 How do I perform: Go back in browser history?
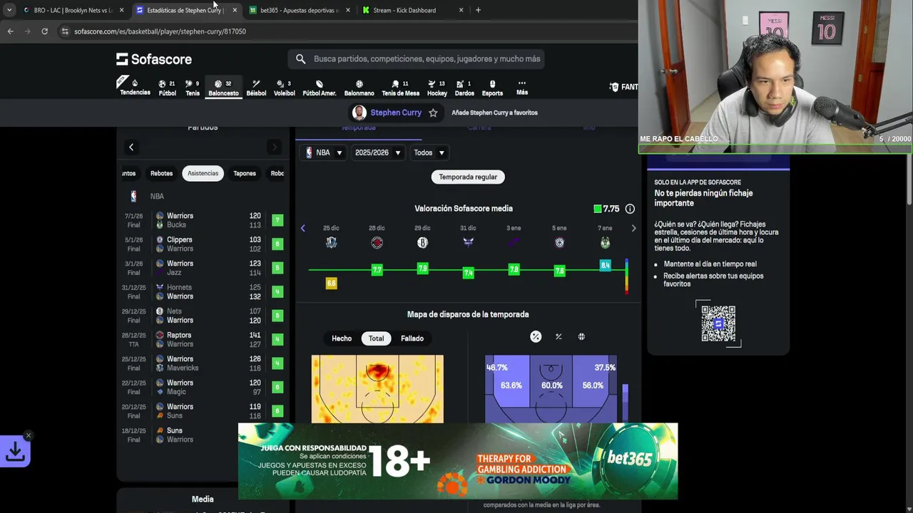click(x=10, y=31)
